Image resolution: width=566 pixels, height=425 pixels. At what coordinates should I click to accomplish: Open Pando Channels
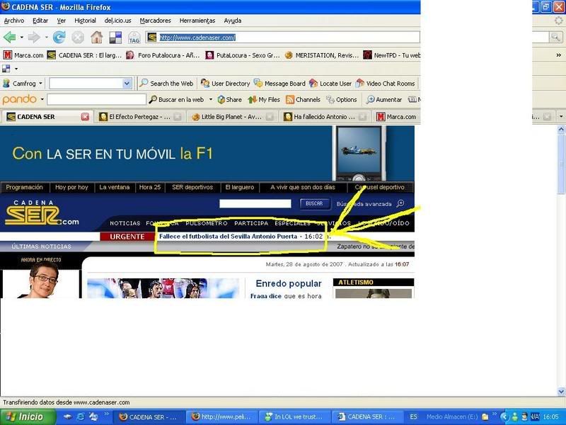[303, 100]
